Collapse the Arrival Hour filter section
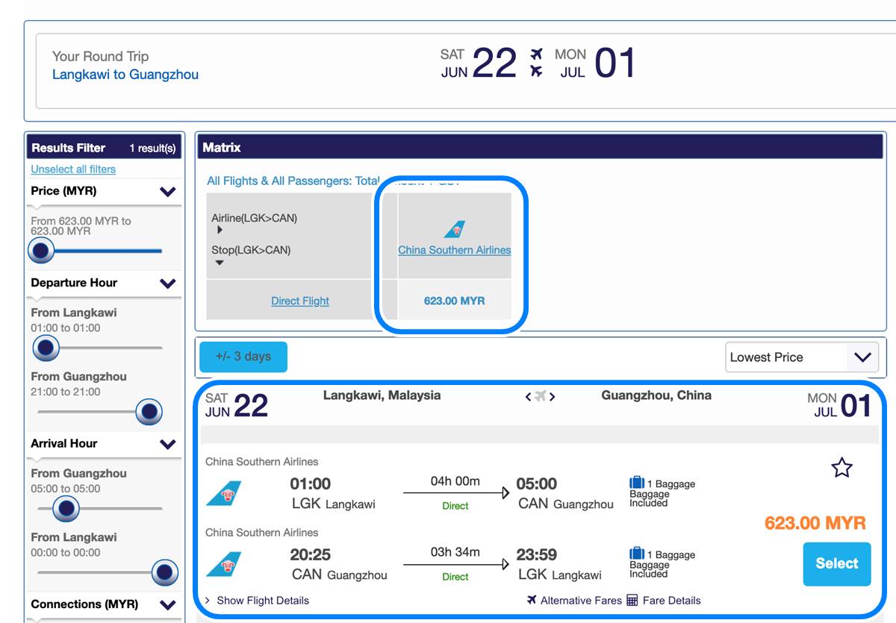896x623 pixels. [x=168, y=444]
